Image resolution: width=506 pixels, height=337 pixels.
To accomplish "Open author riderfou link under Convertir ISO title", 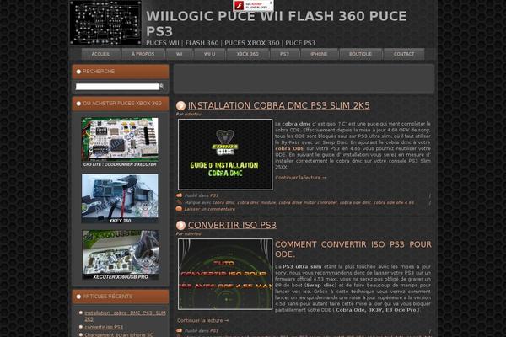I will (x=192, y=234).
